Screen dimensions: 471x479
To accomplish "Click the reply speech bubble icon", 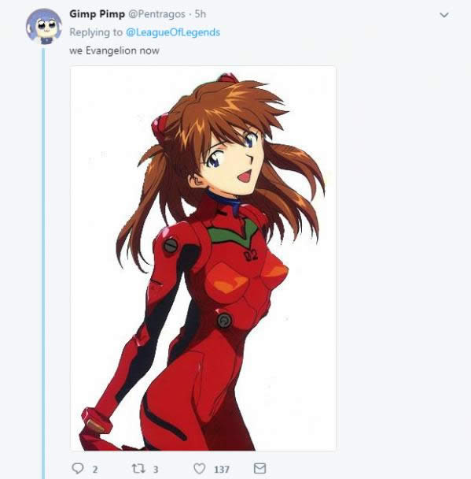I will pyautogui.click(x=77, y=468).
